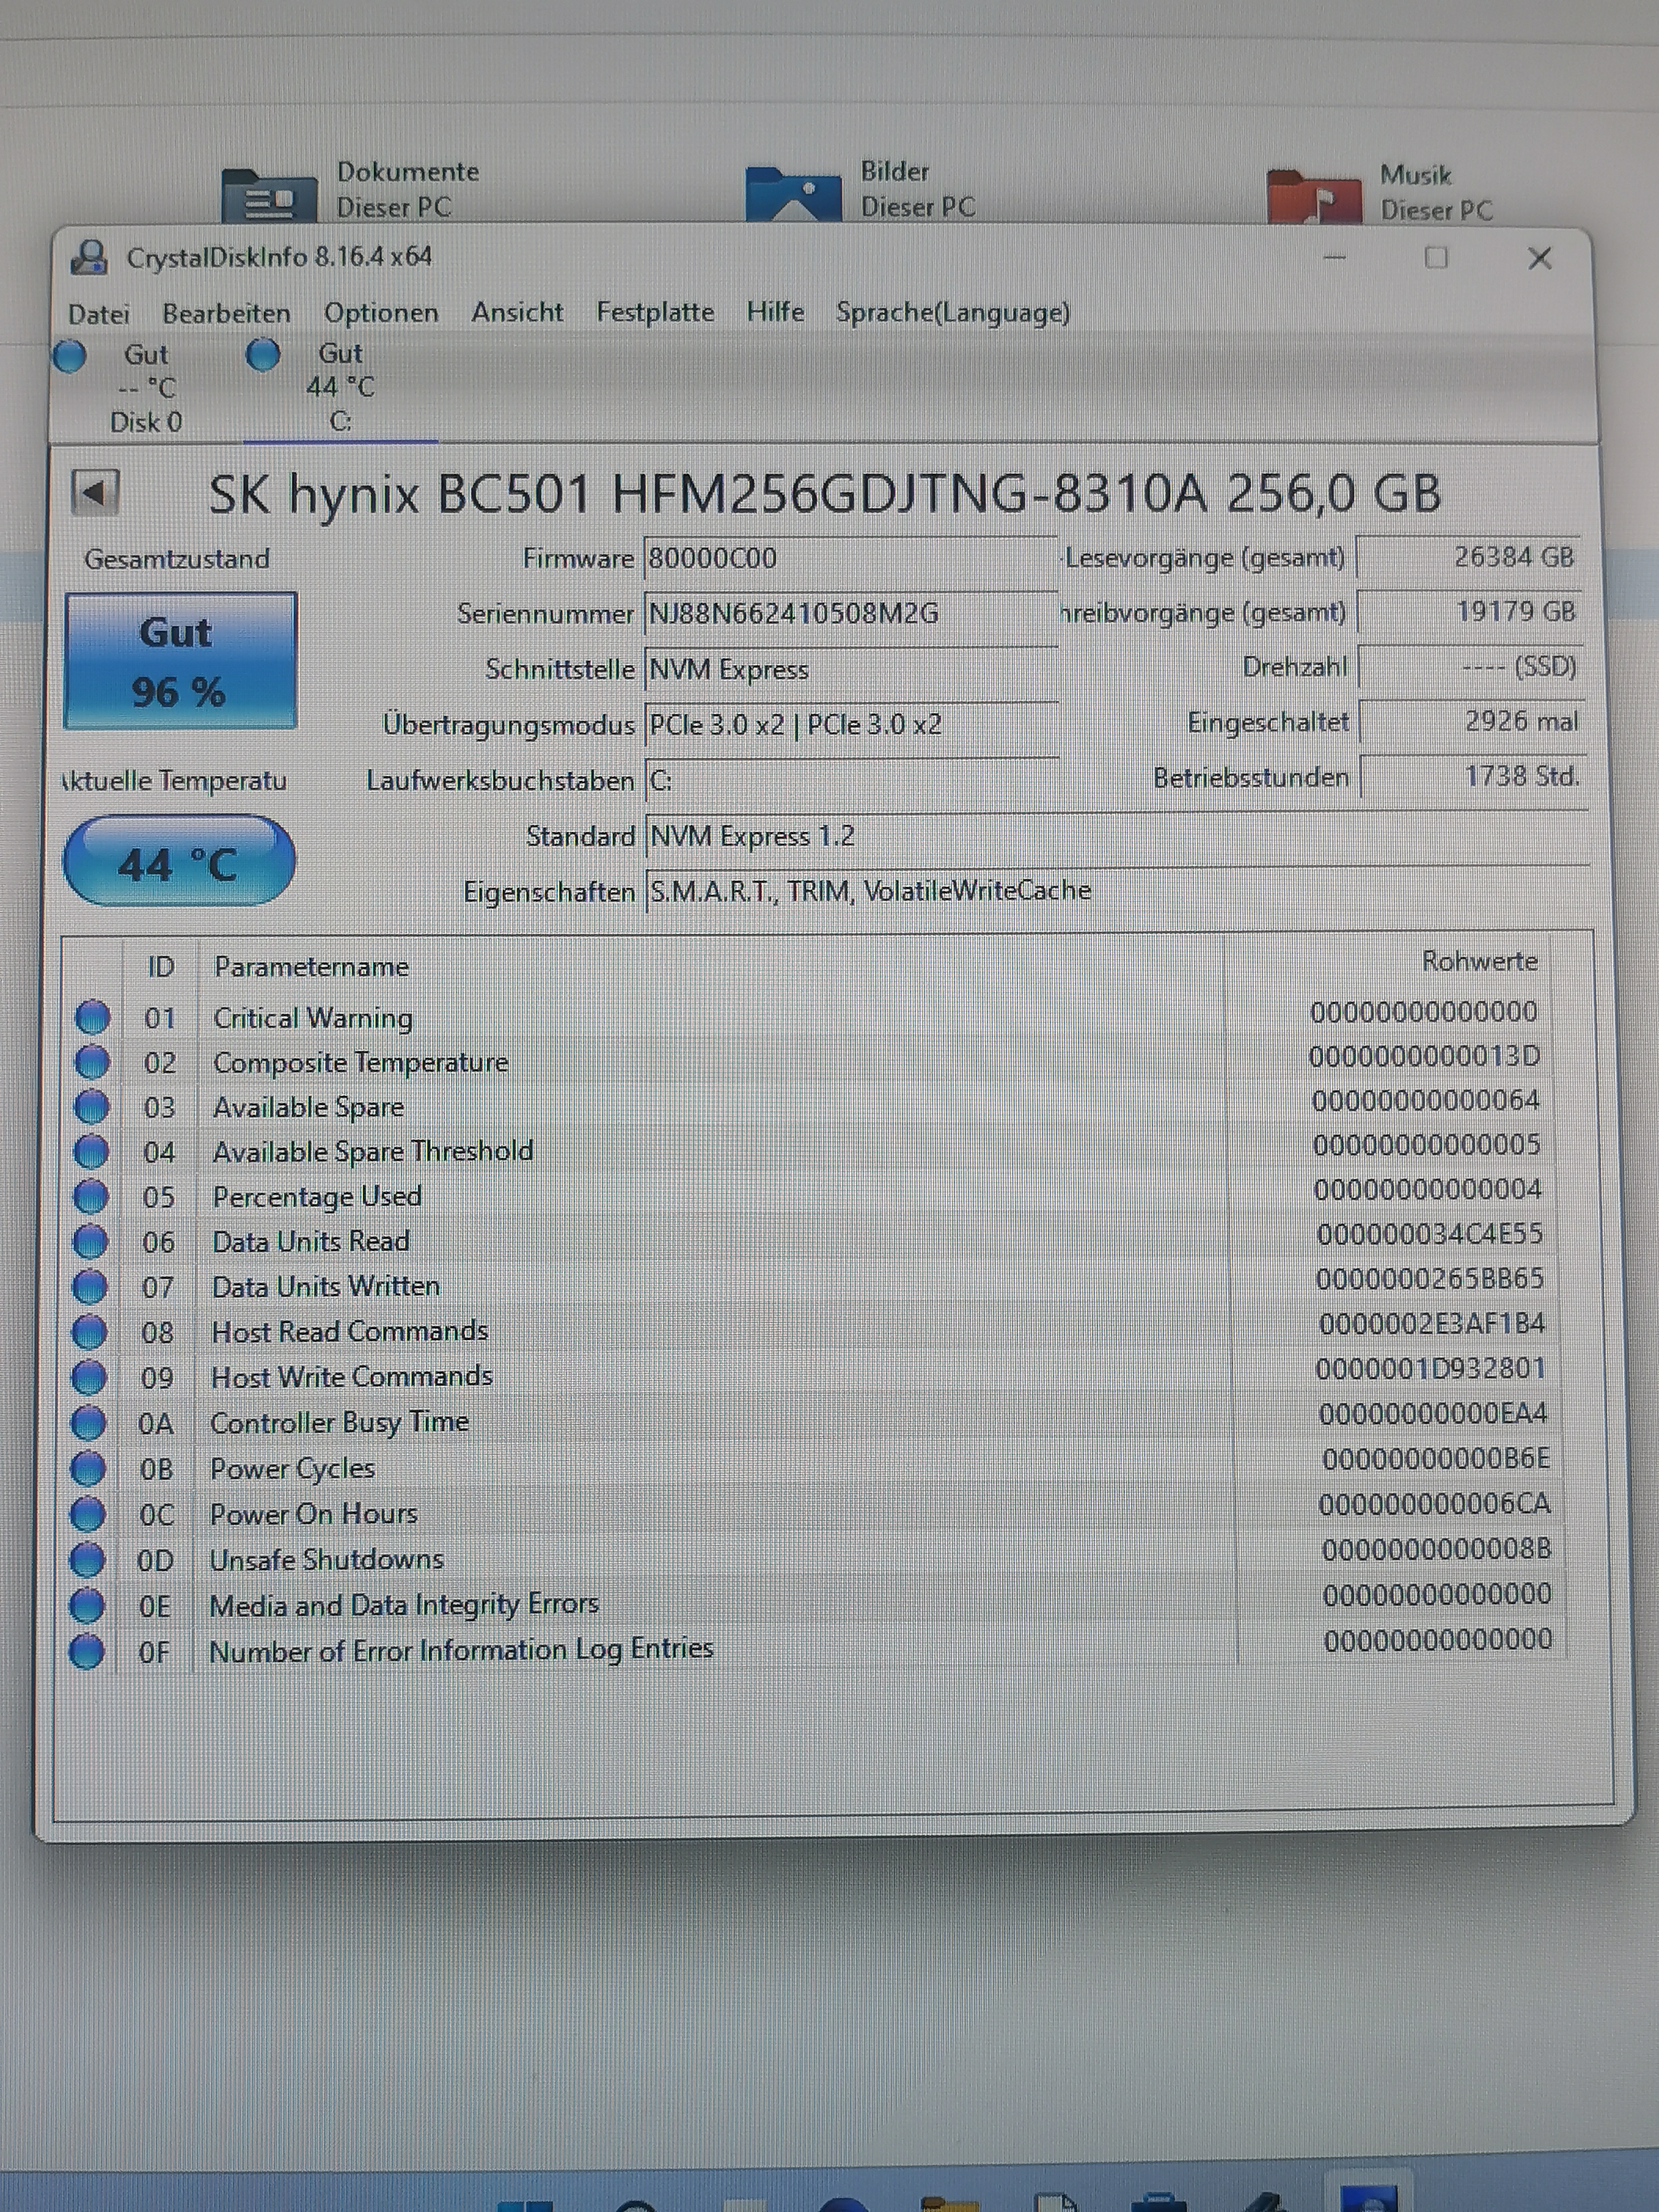Screen dimensions: 1659x2212
Task: Click the Percentage Used status circle
Action: coord(91,1196)
